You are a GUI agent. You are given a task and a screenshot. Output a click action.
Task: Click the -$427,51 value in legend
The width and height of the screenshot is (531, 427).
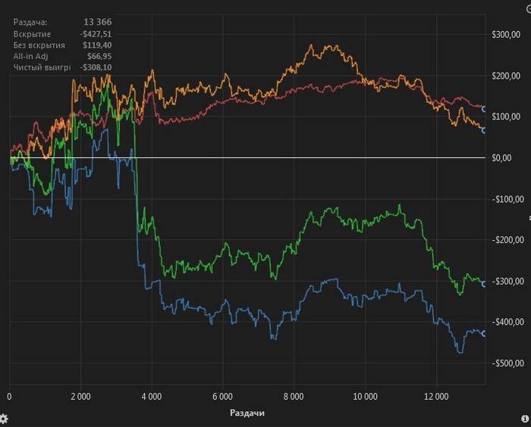click(96, 34)
